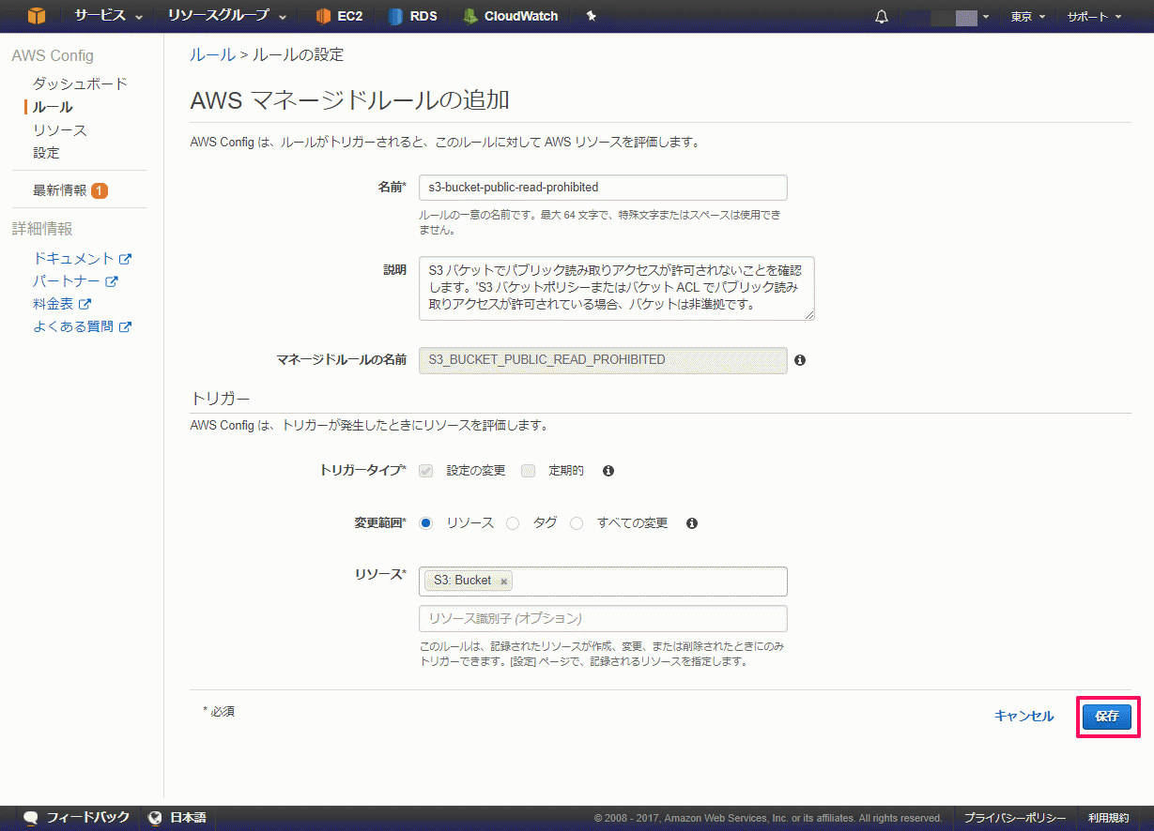Click the トリガー section heading
Screen dimensions: 1154x831
[x=221, y=400]
